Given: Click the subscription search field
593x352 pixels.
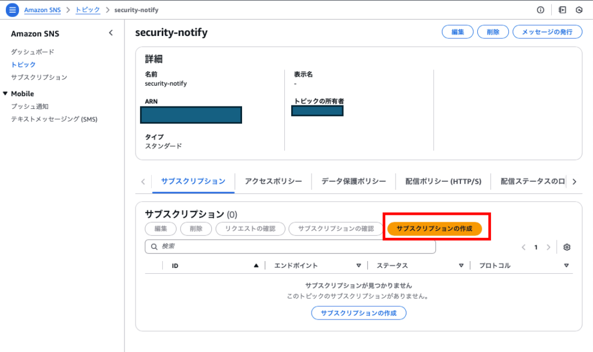Looking at the screenshot, I should coord(290,247).
